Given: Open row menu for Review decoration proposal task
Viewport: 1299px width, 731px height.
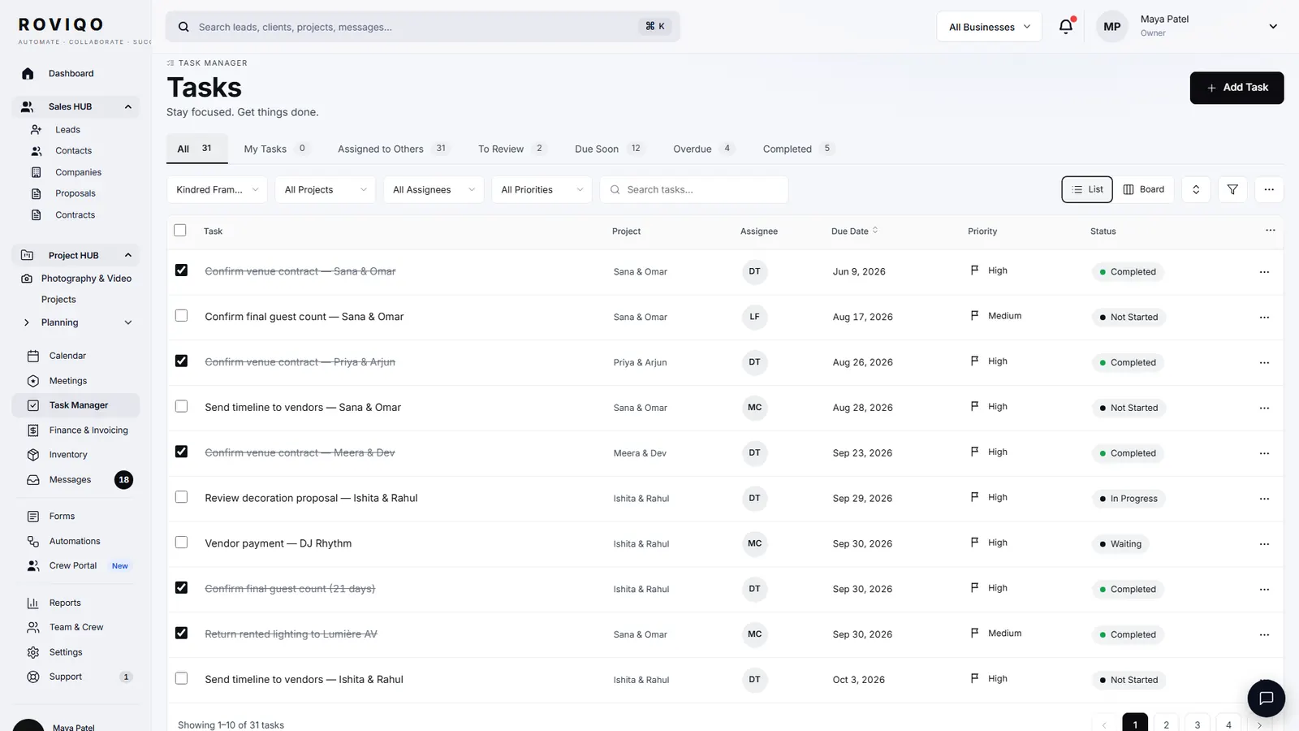Looking at the screenshot, I should point(1264,499).
